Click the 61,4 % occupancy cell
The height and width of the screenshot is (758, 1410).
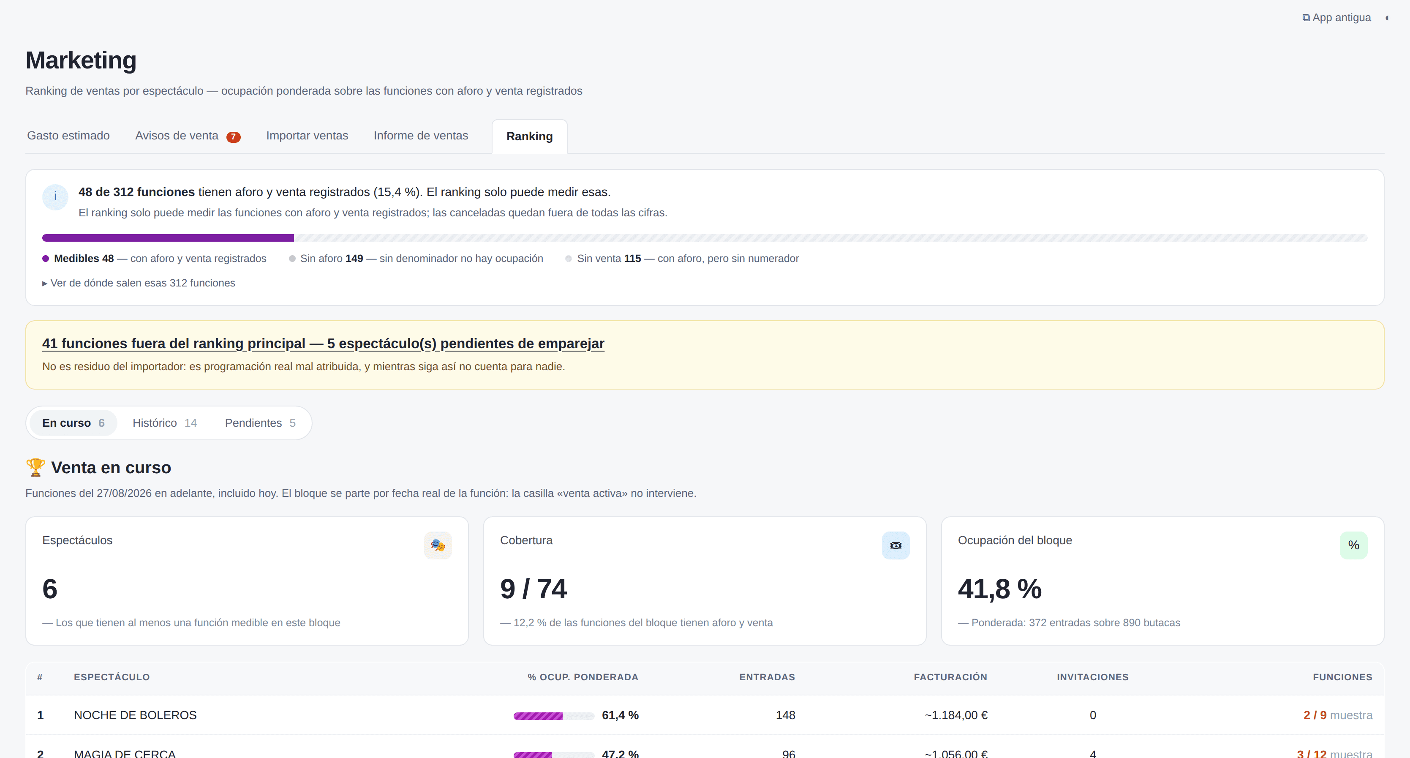[620, 715]
